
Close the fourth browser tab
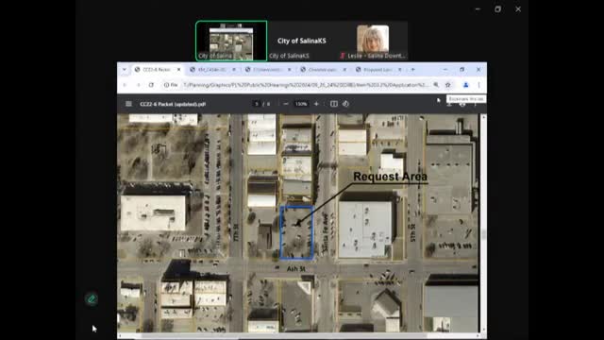pos(344,70)
